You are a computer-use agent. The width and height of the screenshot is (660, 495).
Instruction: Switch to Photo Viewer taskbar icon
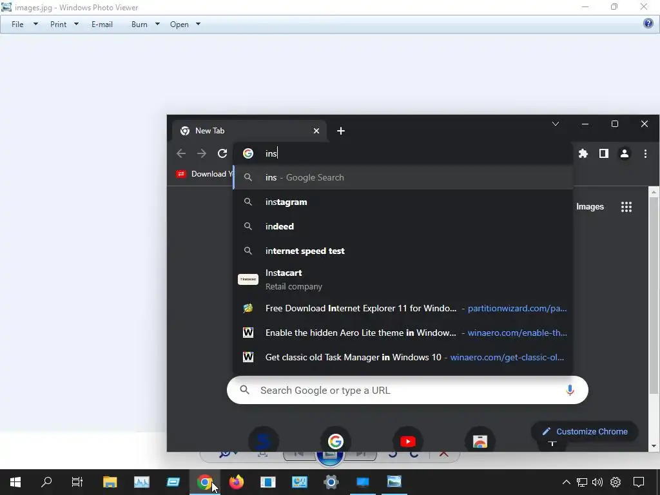394,482
